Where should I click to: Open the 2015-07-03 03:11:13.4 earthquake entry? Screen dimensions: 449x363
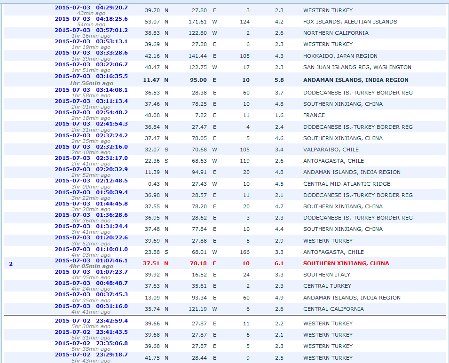[x=91, y=102]
